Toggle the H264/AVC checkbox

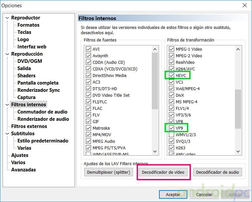tap(171, 69)
